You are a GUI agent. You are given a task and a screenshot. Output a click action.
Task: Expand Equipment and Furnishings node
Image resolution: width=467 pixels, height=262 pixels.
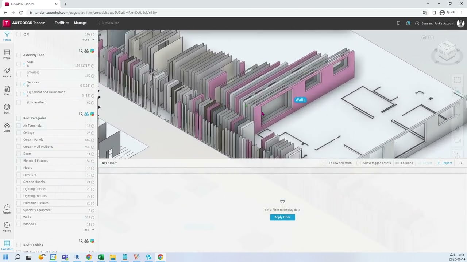pos(24,94)
